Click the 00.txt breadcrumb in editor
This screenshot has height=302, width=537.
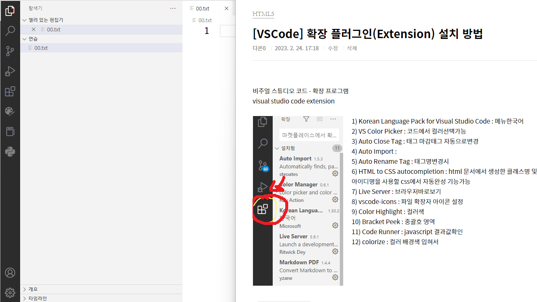click(x=205, y=20)
